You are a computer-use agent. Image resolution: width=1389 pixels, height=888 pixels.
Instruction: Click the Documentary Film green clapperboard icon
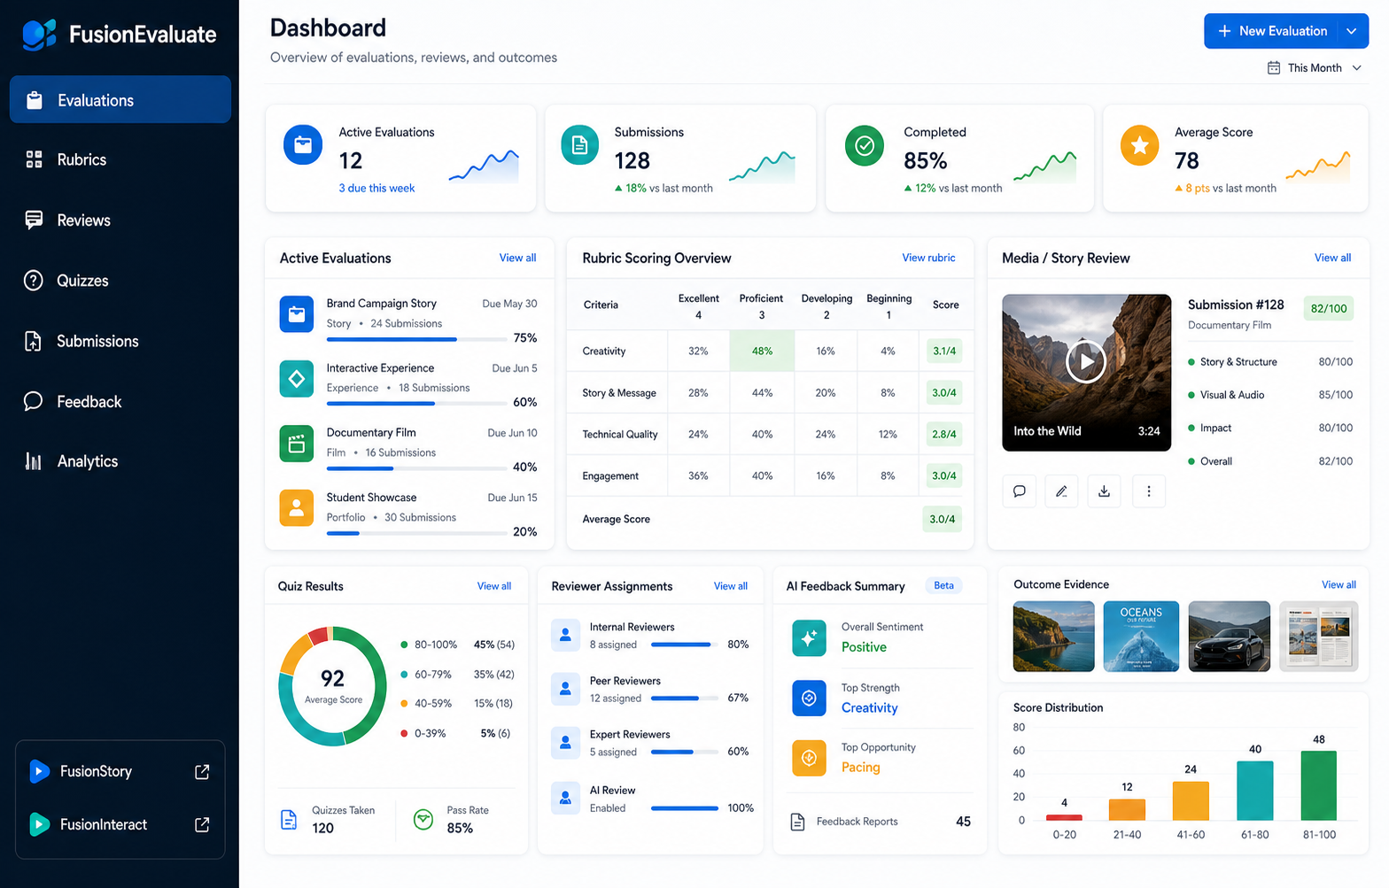(297, 444)
